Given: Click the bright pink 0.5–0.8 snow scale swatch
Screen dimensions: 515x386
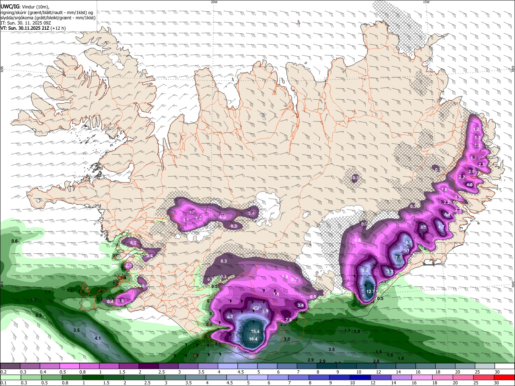Looking at the screenshot, I should (x=69, y=366).
